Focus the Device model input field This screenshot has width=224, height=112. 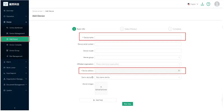(x=138, y=51)
